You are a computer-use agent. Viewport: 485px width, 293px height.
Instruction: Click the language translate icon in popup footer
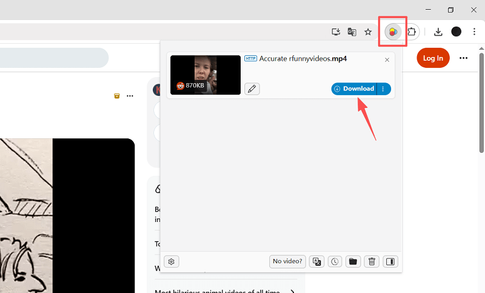tap(316, 261)
